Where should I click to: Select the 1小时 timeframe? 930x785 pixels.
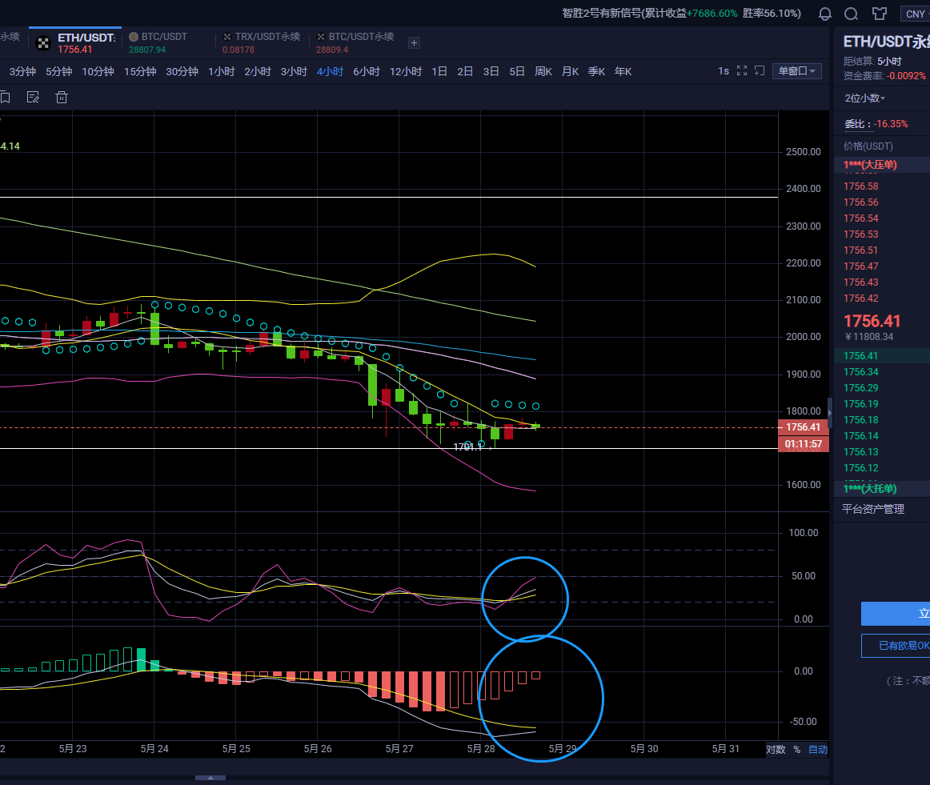221,71
